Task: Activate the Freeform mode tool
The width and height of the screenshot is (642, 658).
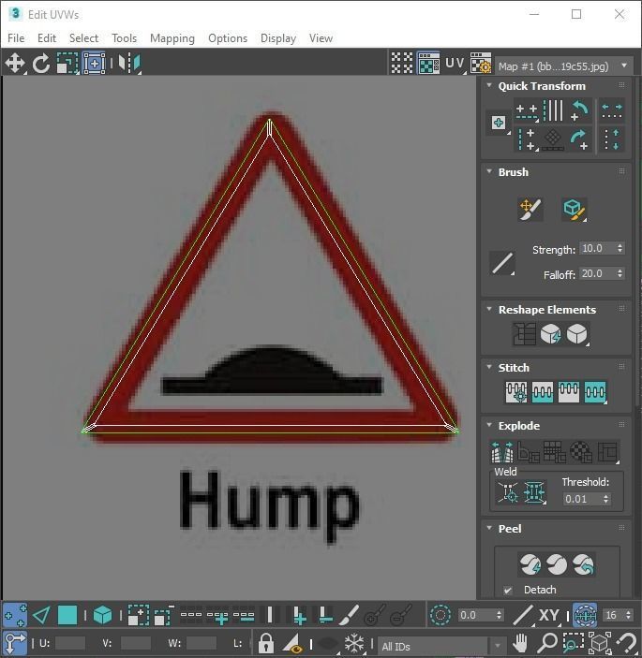Action: [94, 64]
